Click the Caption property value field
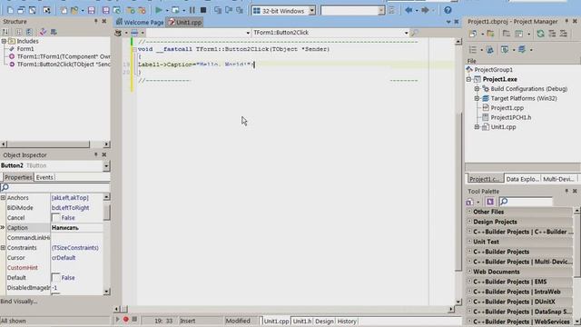This screenshot has width=581, height=327. pyautogui.click(x=76, y=228)
